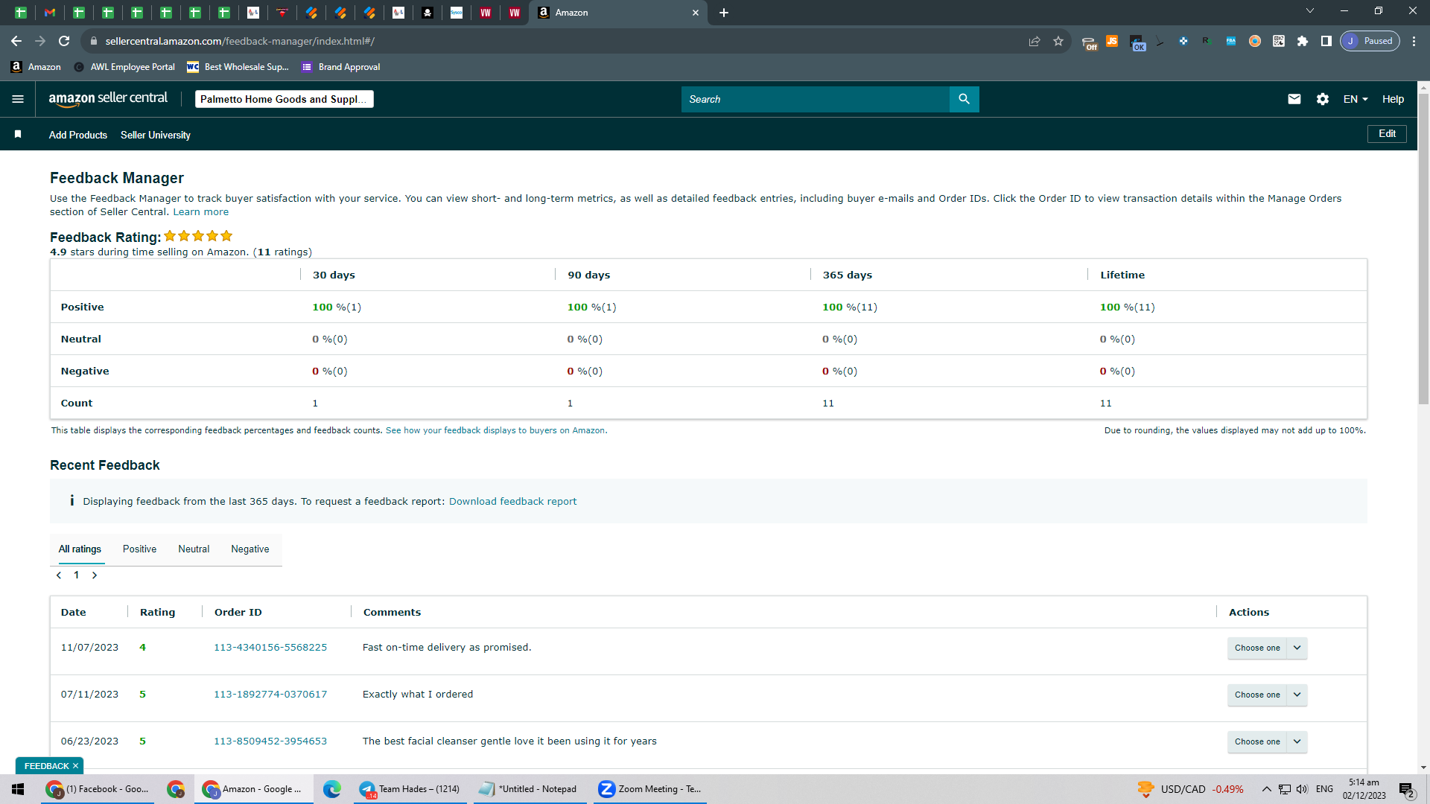The image size is (1430, 804).
Task: Open the browser extensions puzzle icon
Action: coord(1303,41)
